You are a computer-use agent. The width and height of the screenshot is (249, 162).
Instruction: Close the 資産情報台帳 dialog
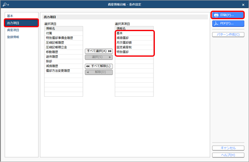click(x=243, y=5)
